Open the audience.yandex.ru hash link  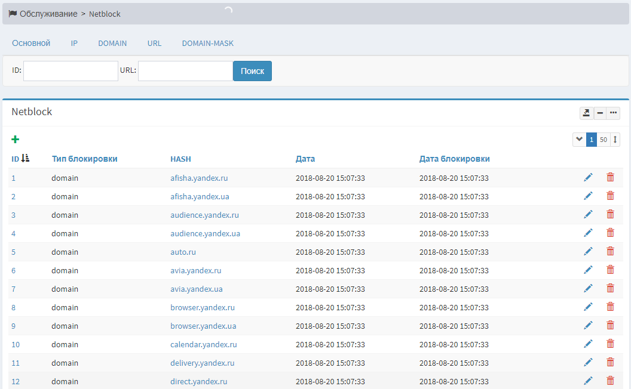pos(204,215)
